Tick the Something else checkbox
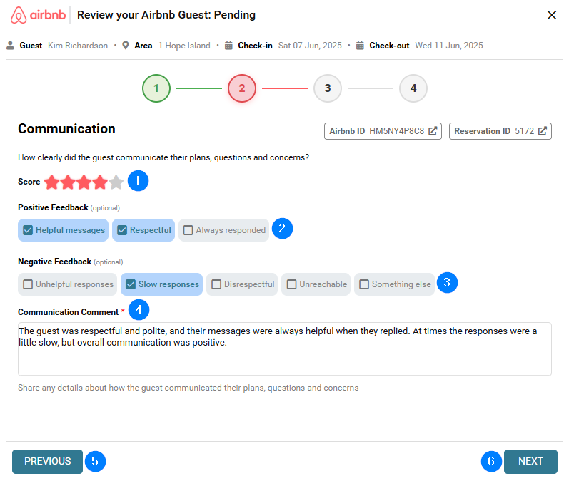This screenshot has height=481, width=569. click(x=364, y=284)
